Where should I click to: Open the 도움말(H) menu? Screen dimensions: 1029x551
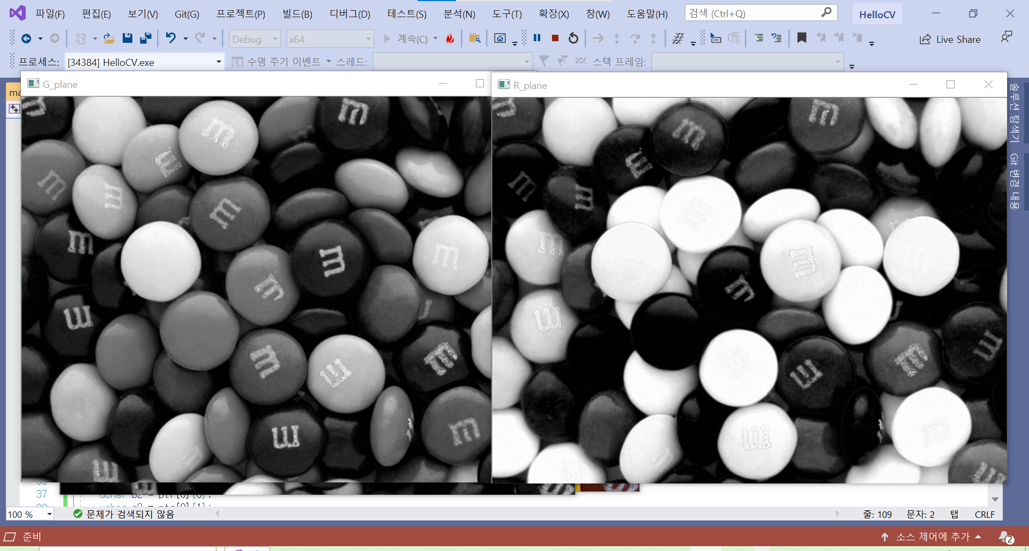tap(647, 13)
